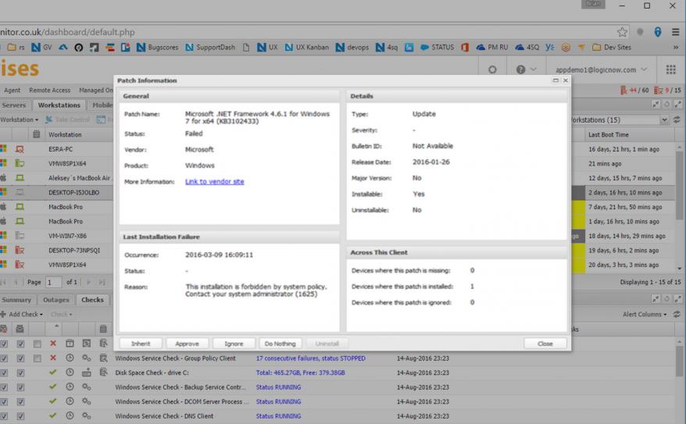Open the STATUS bookmark
Image resolution: width=686 pixels, height=424 pixels.
click(437, 47)
